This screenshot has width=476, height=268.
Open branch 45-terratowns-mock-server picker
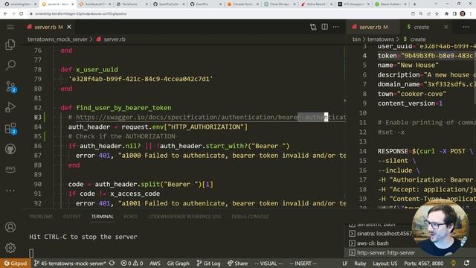pyautogui.click(x=70, y=263)
